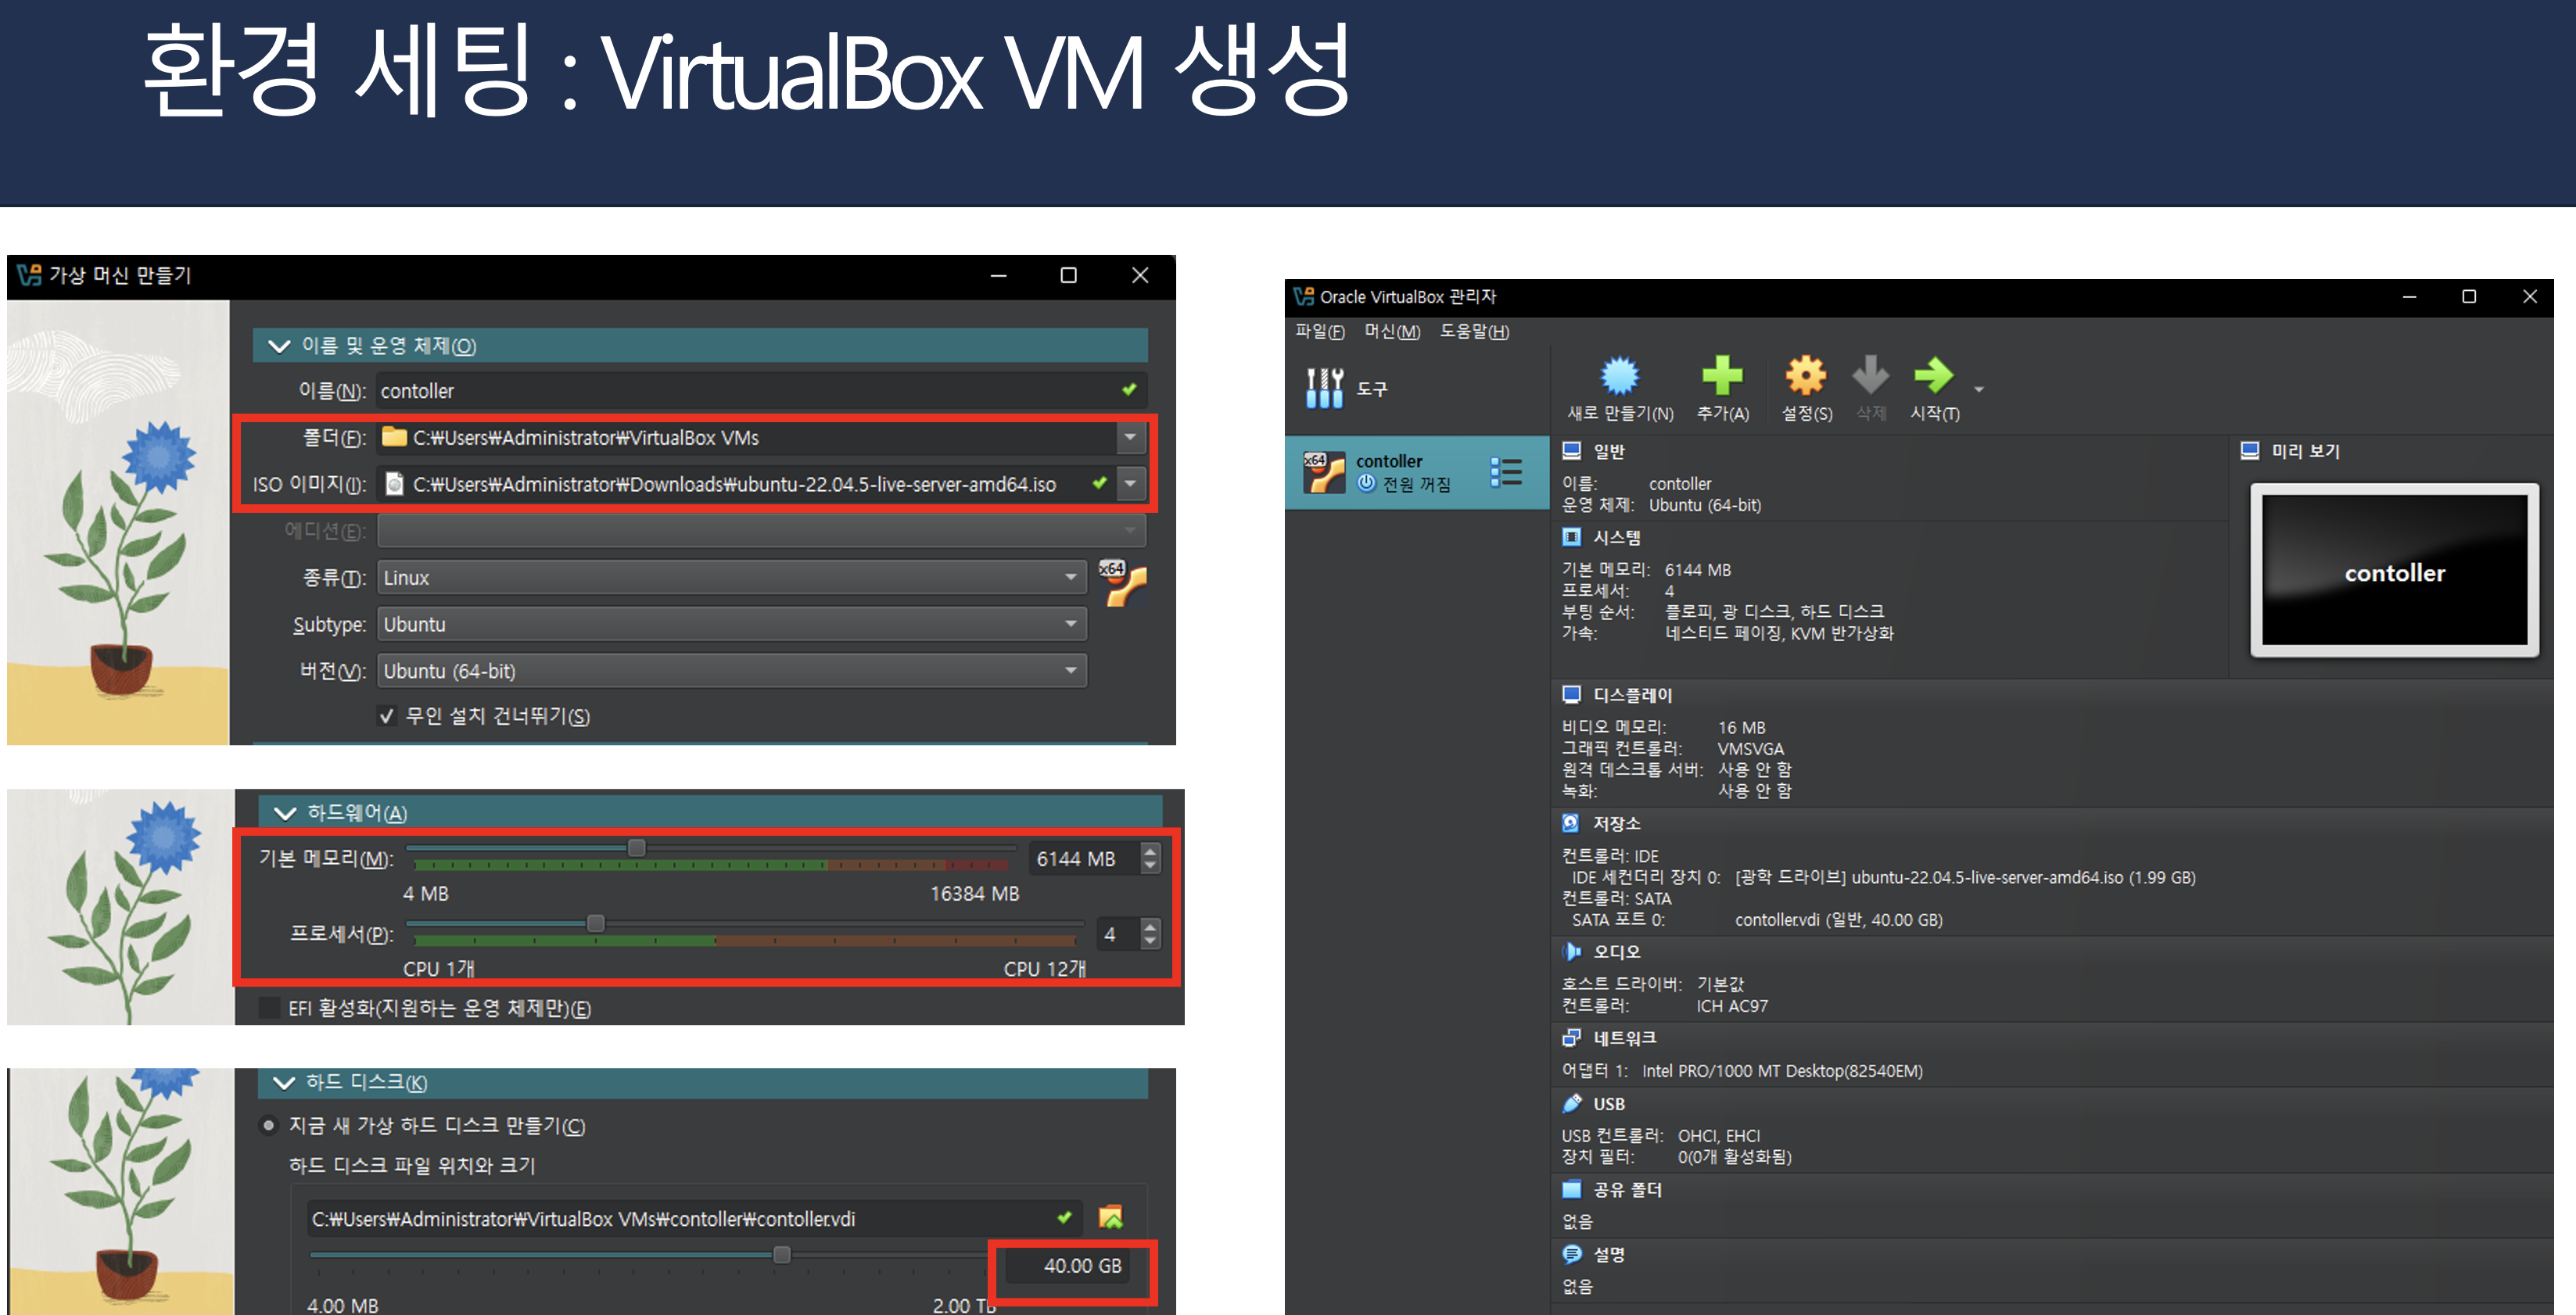Image resolution: width=2576 pixels, height=1315 pixels.
Task: Select create new virtual hard disk radio
Action: (268, 1126)
